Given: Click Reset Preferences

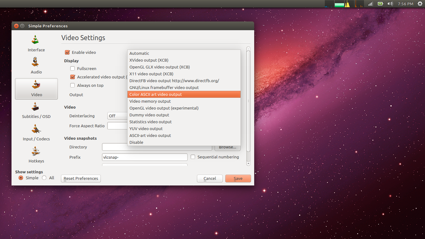Looking at the screenshot, I should coord(81,178).
